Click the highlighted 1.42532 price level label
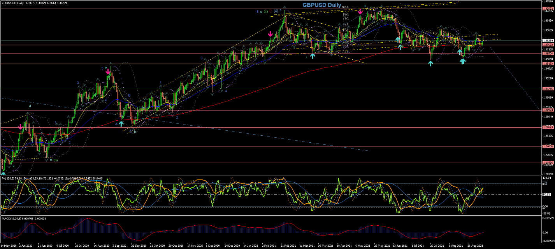 (x=547, y=9)
